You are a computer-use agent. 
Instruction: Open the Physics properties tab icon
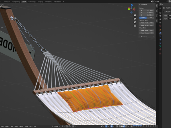160,39
